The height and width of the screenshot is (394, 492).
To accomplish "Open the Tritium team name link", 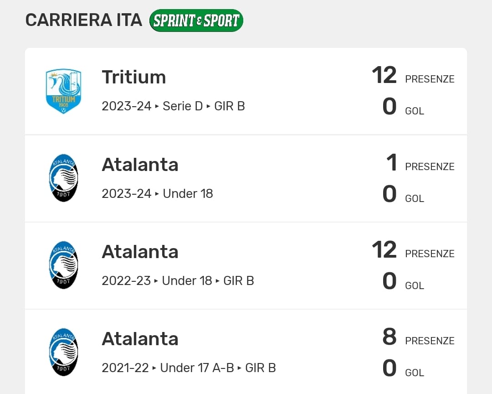I will point(133,77).
